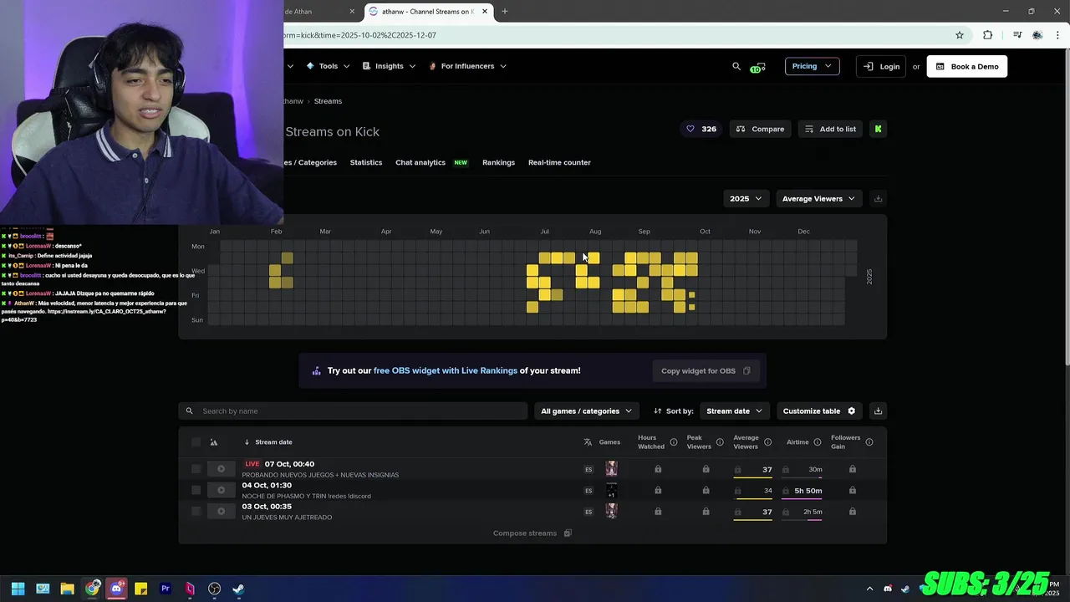Open All games / categories filter

(586, 411)
